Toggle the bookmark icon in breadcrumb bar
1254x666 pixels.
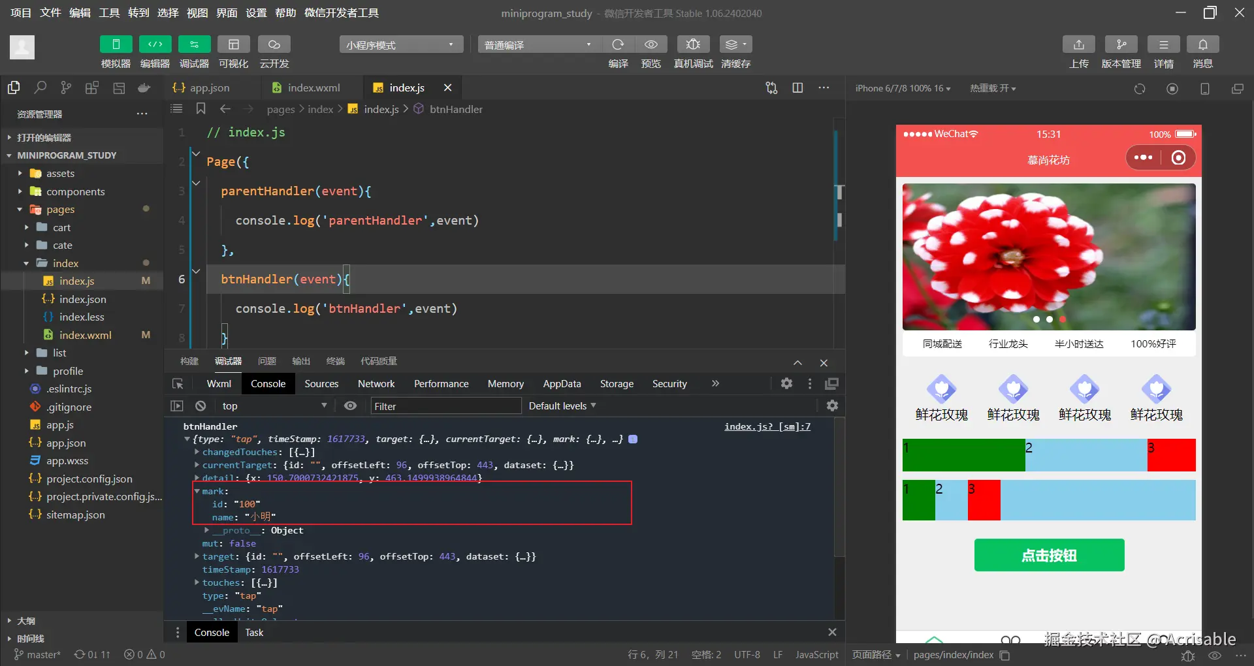(x=201, y=108)
